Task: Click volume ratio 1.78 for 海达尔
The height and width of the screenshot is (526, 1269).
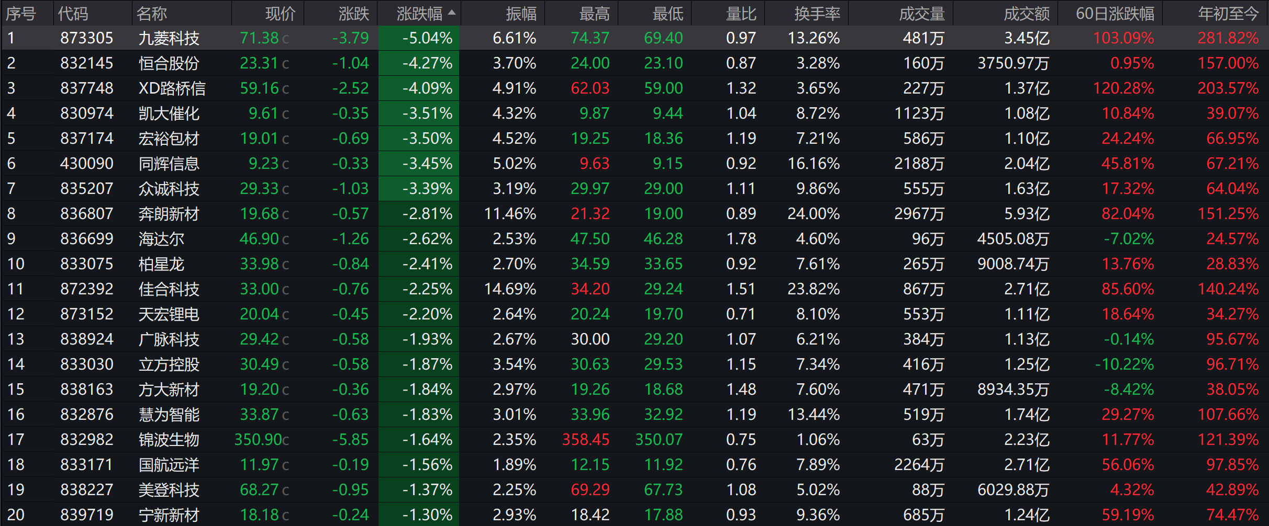Action: tap(741, 239)
